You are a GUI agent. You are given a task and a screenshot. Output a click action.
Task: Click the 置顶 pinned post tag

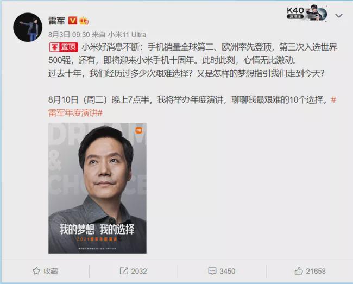tap(64, 47)
